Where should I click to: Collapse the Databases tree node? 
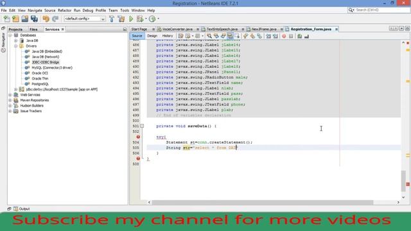click(x=10, y=35)
